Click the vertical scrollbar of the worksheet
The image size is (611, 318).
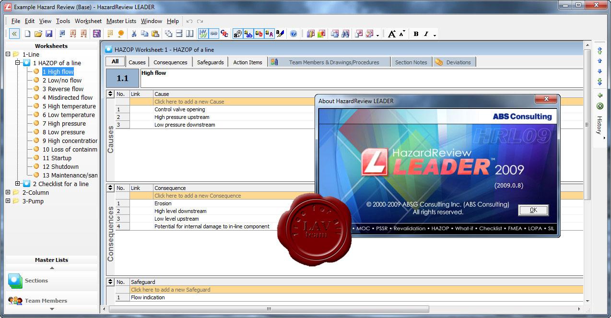(587, 125)
